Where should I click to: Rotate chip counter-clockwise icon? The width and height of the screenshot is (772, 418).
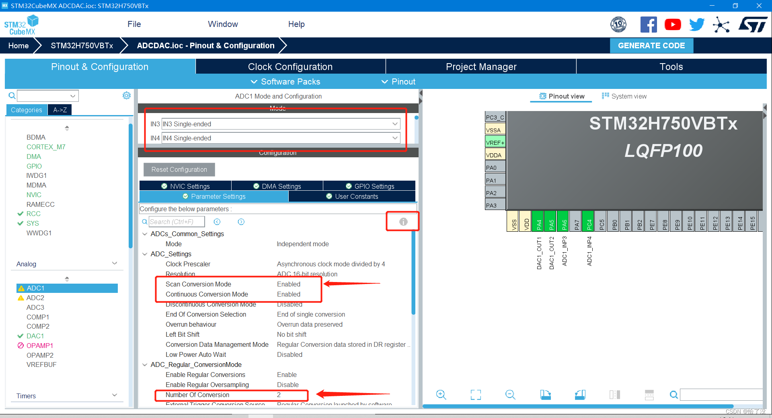[580, 395]
